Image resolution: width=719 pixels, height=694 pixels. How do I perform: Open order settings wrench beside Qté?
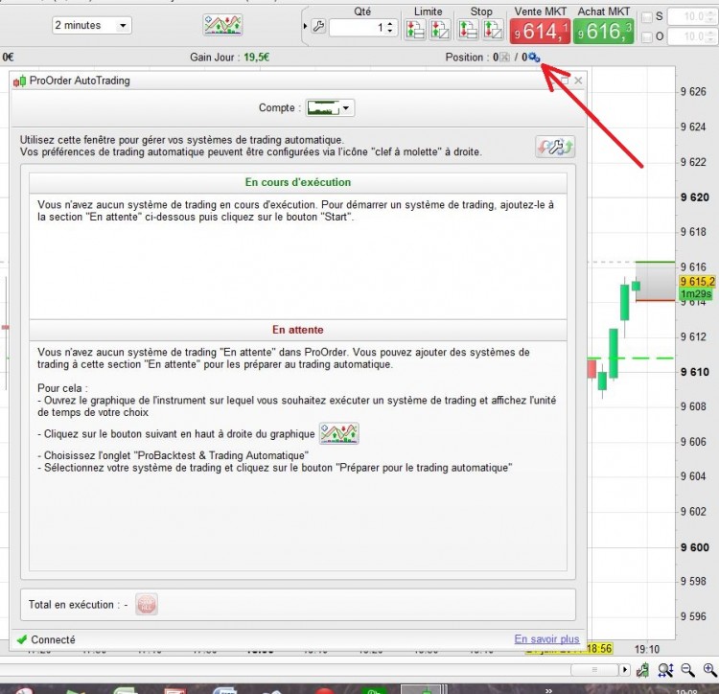318,27
